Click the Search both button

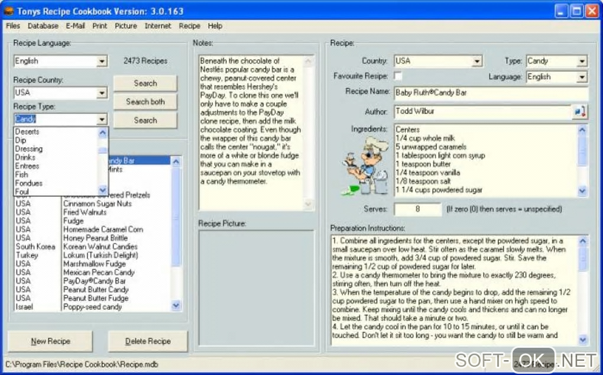(x=145, y=102)
